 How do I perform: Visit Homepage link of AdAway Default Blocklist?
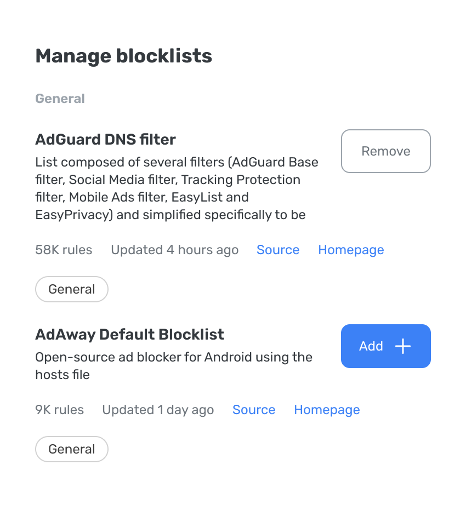pos(327,410)
